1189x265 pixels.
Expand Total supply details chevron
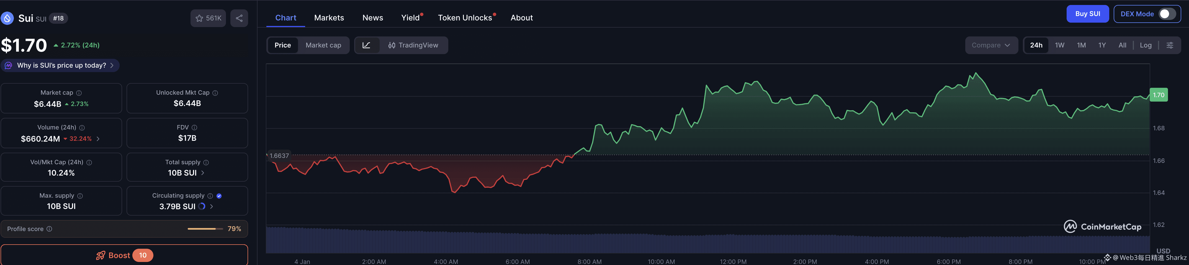coord(203,173)
